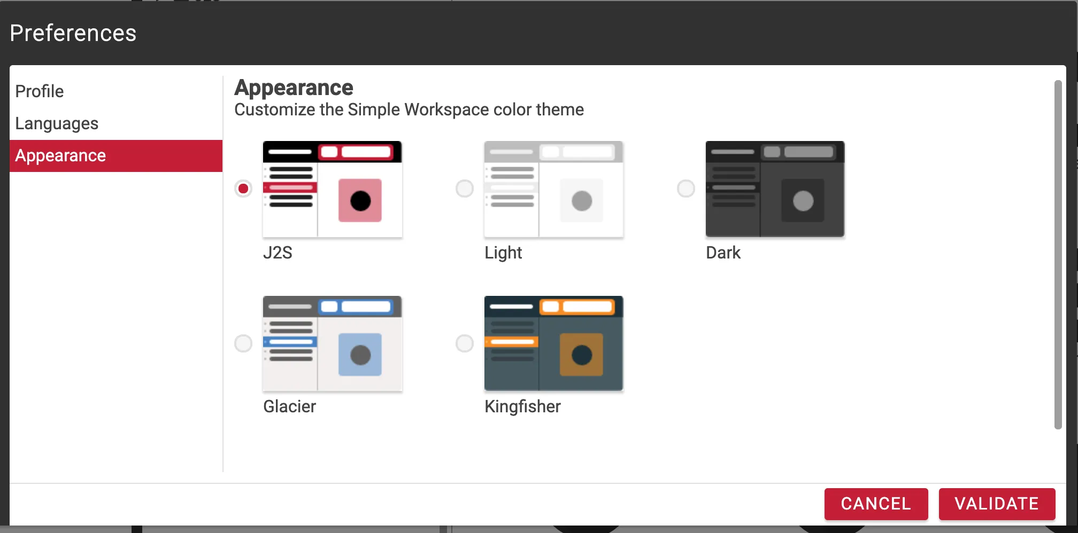Image resolution: width=1078 pixels, height=533 pixels.
Task: Pick the Kingfisher theme radio button
Action: tap(464, 343)
